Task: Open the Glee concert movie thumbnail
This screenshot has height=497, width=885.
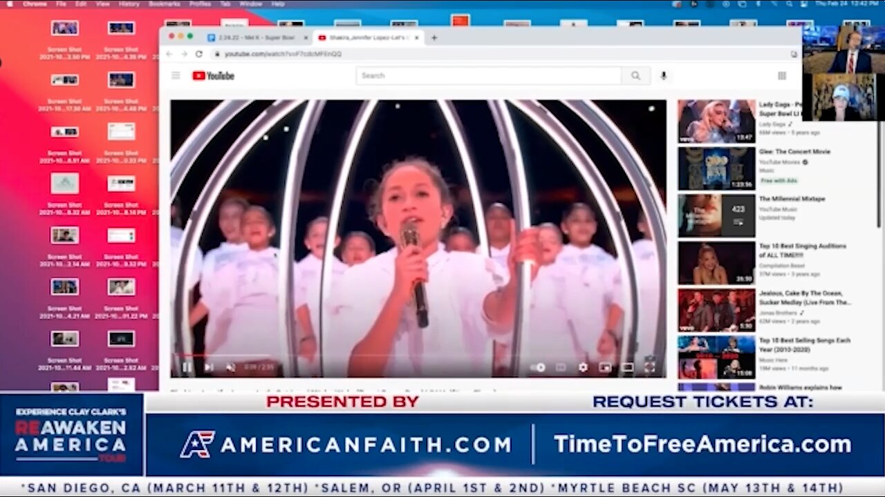Action: point(716,168)
